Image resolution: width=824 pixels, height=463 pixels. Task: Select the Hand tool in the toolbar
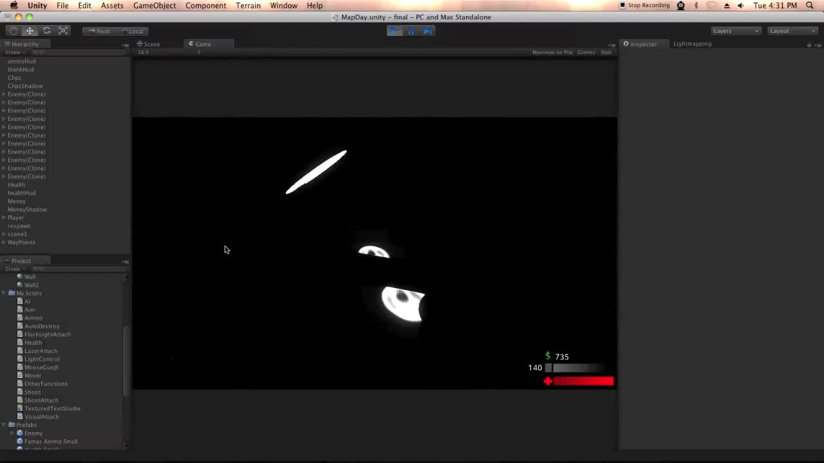point(13,30)
